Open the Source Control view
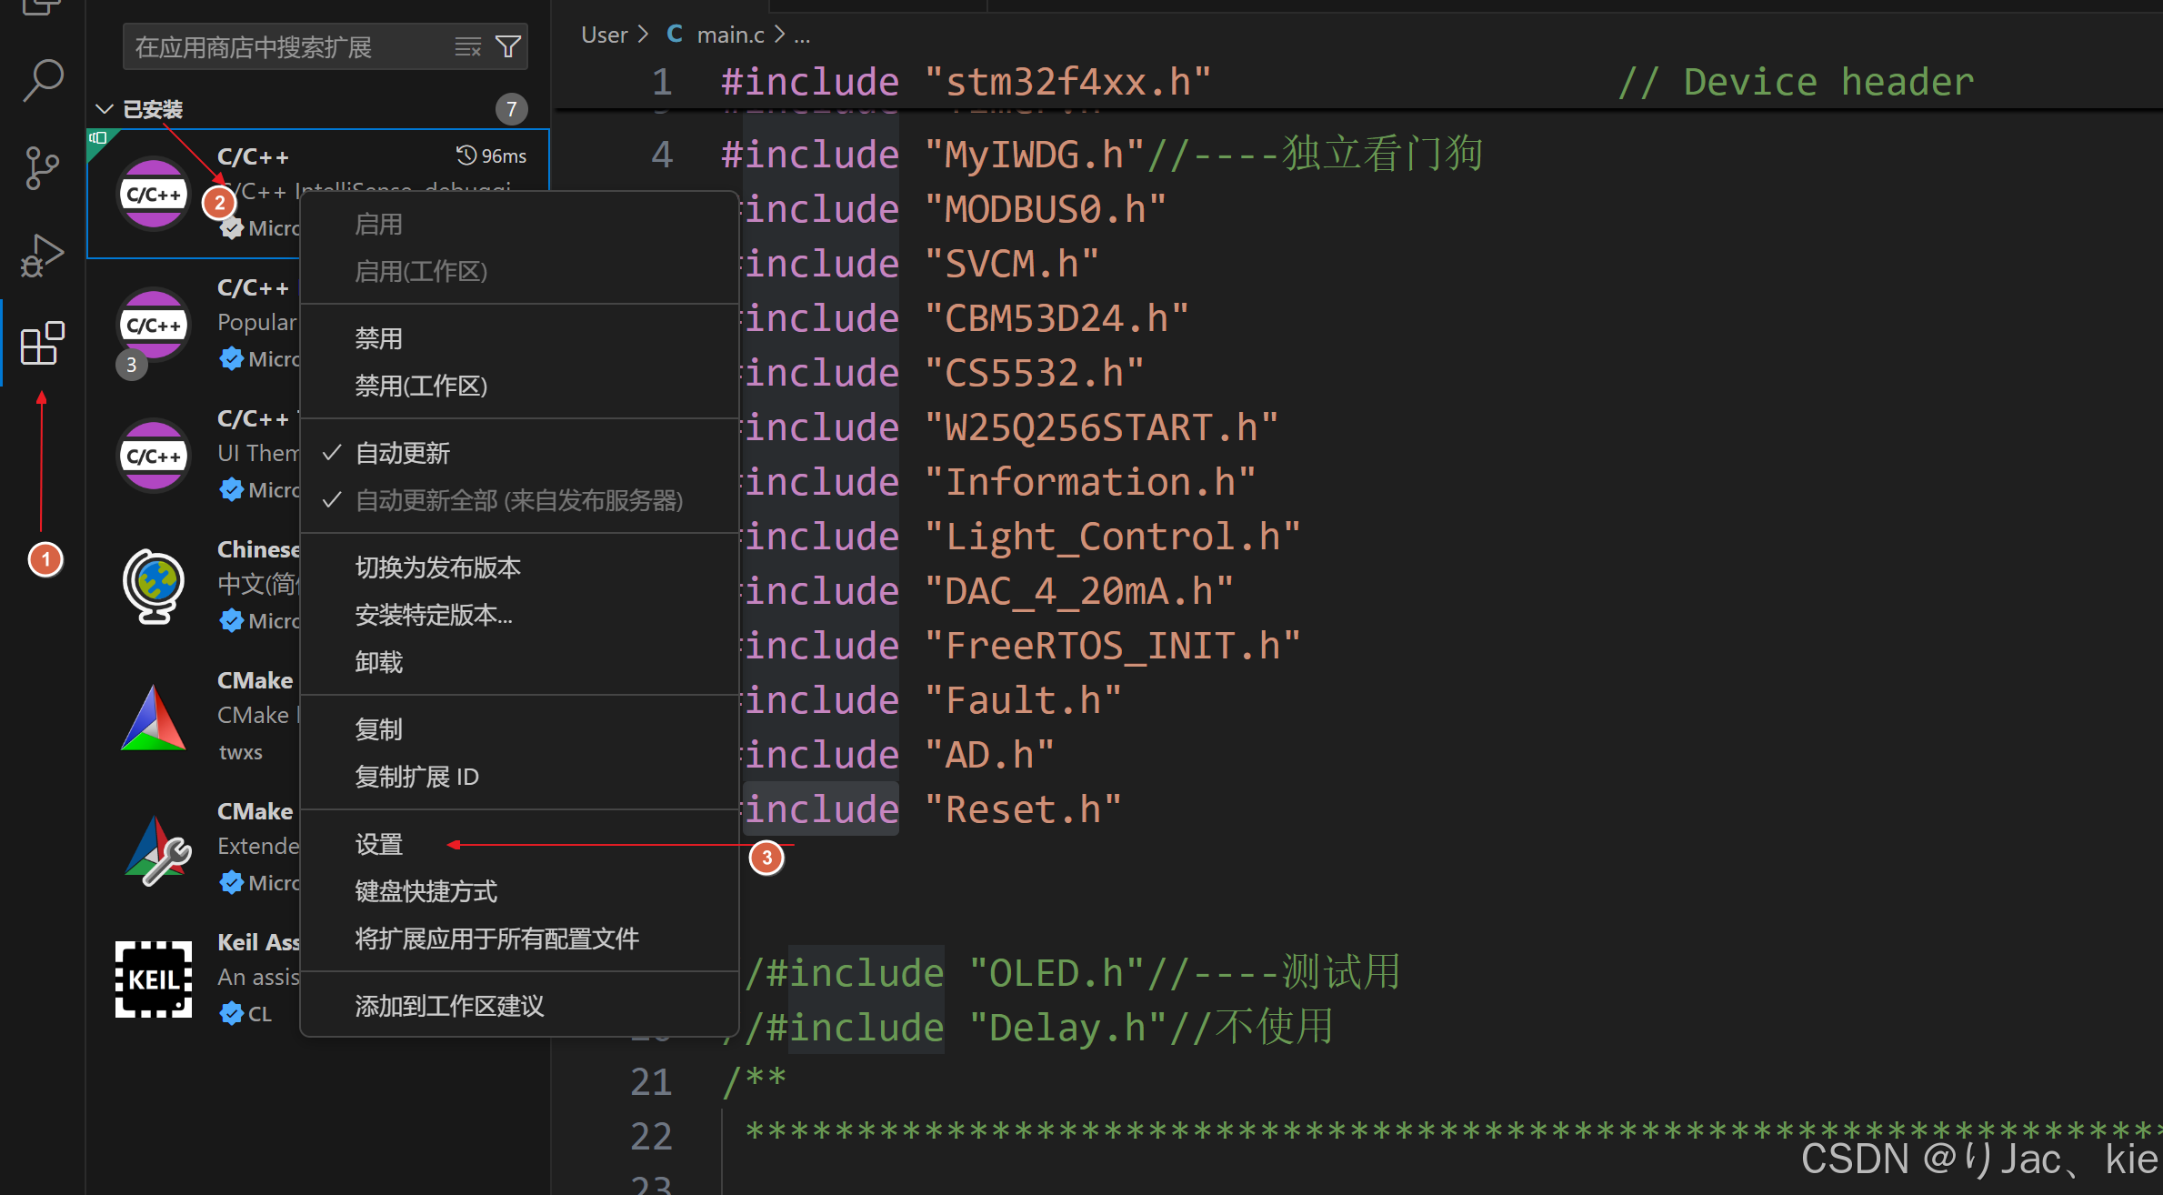The height and width of the screenshot is (1195, 2163). pyautogui.click(x=41, y=167)
